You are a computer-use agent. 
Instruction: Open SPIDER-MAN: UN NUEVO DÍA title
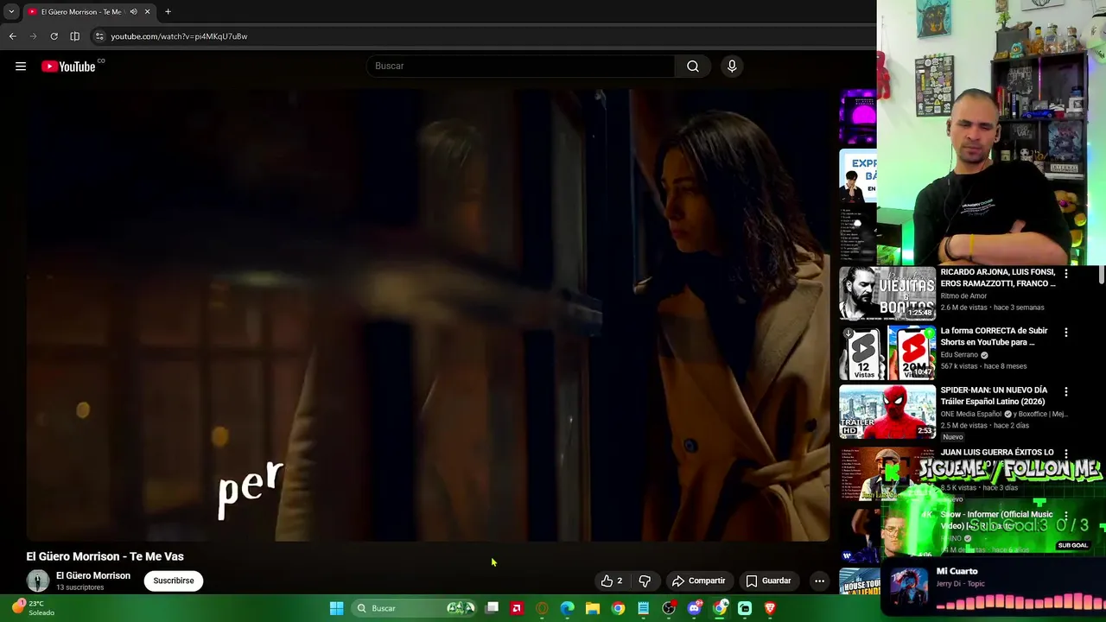(x=994, y=396)
